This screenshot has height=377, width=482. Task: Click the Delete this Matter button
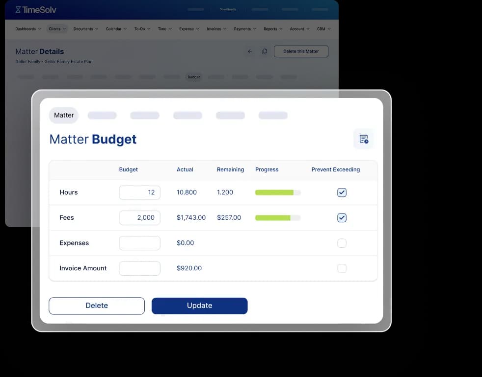pyautogui.click(x=301, y=51)
